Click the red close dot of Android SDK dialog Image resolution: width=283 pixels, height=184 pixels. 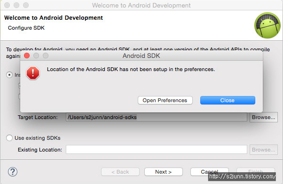point(27,56)
